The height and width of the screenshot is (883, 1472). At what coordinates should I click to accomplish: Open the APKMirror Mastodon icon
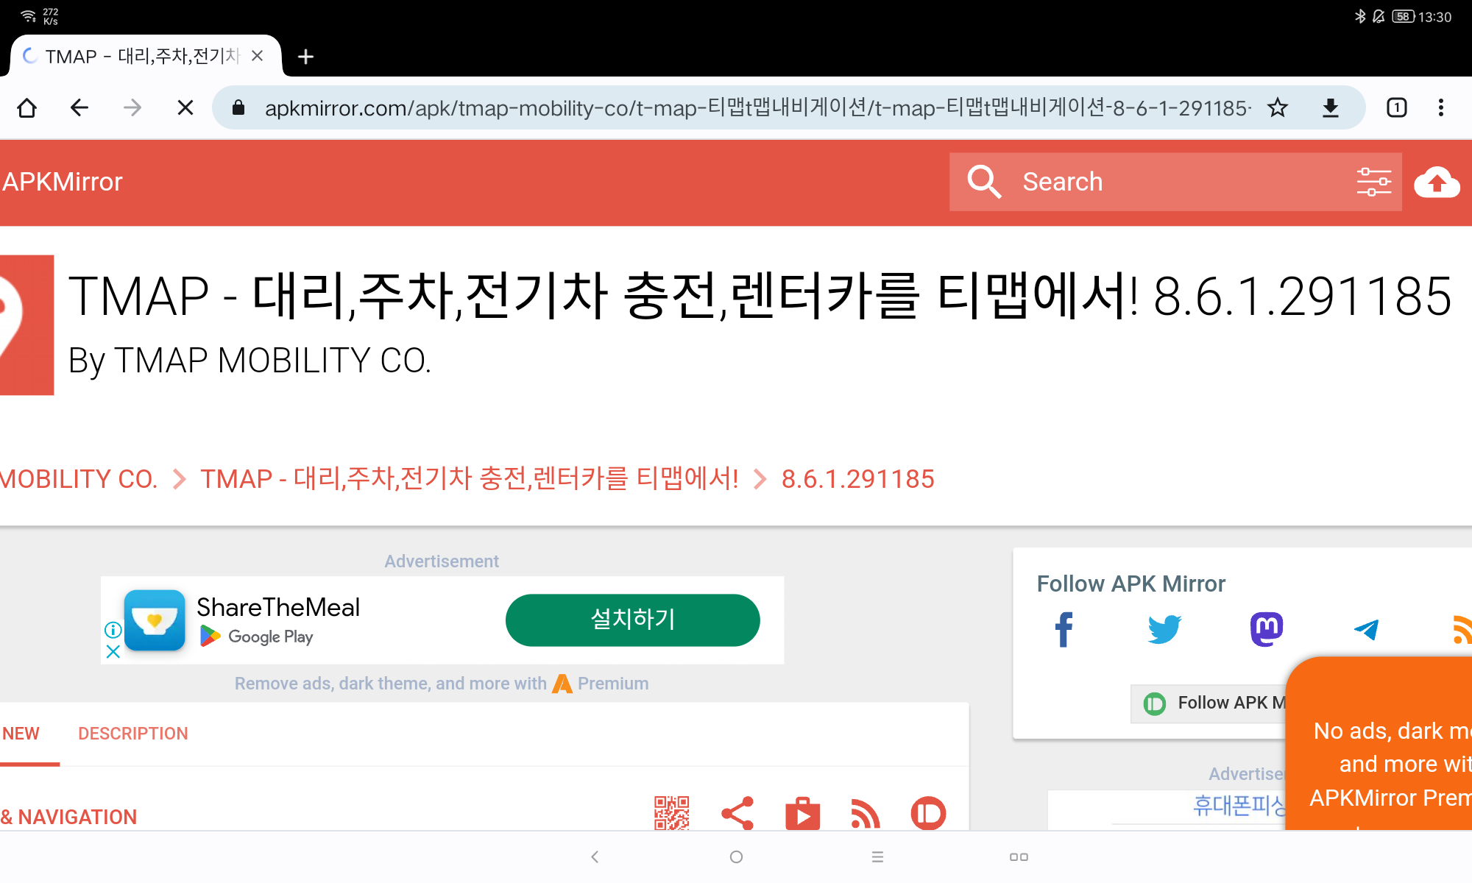(x=1266, y=629)
